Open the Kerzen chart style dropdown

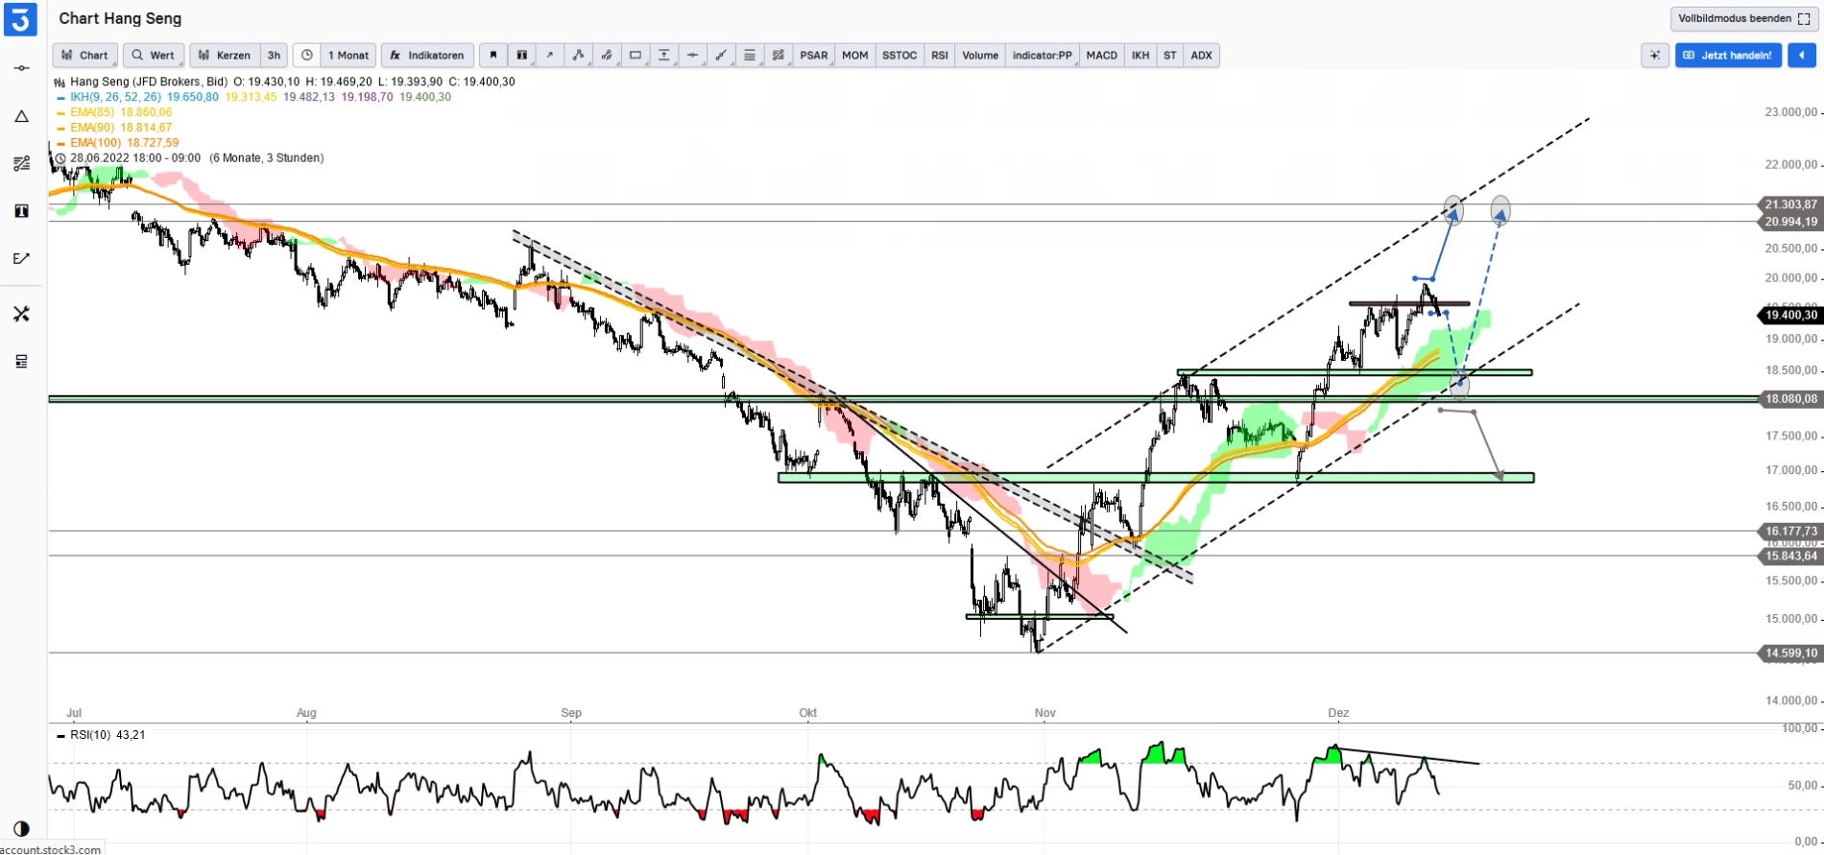225,56
